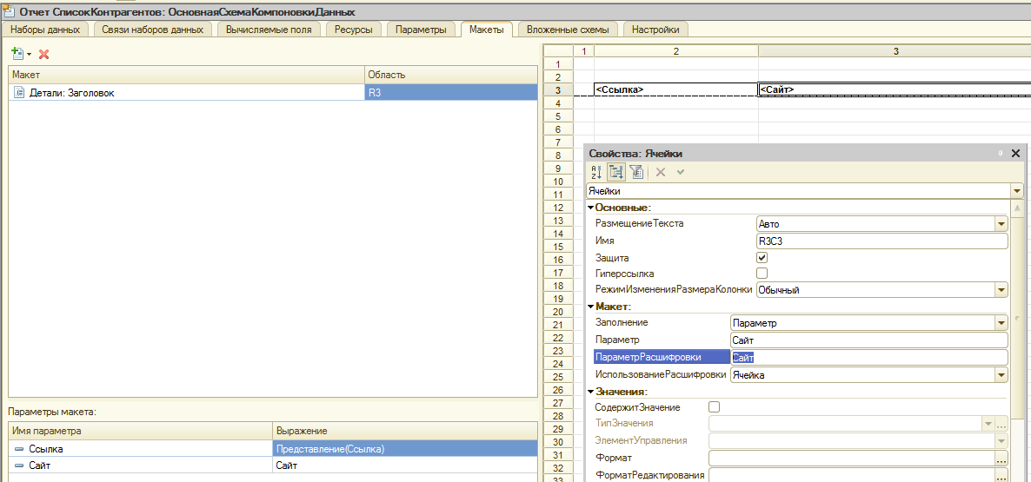Select row header 3 in the spreadsheet
This screenshot has height=482, width=1031.
[x=558, y=89]
